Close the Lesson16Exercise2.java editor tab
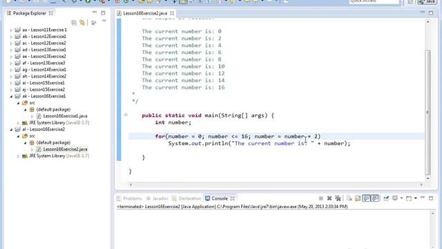 [172, 13]
